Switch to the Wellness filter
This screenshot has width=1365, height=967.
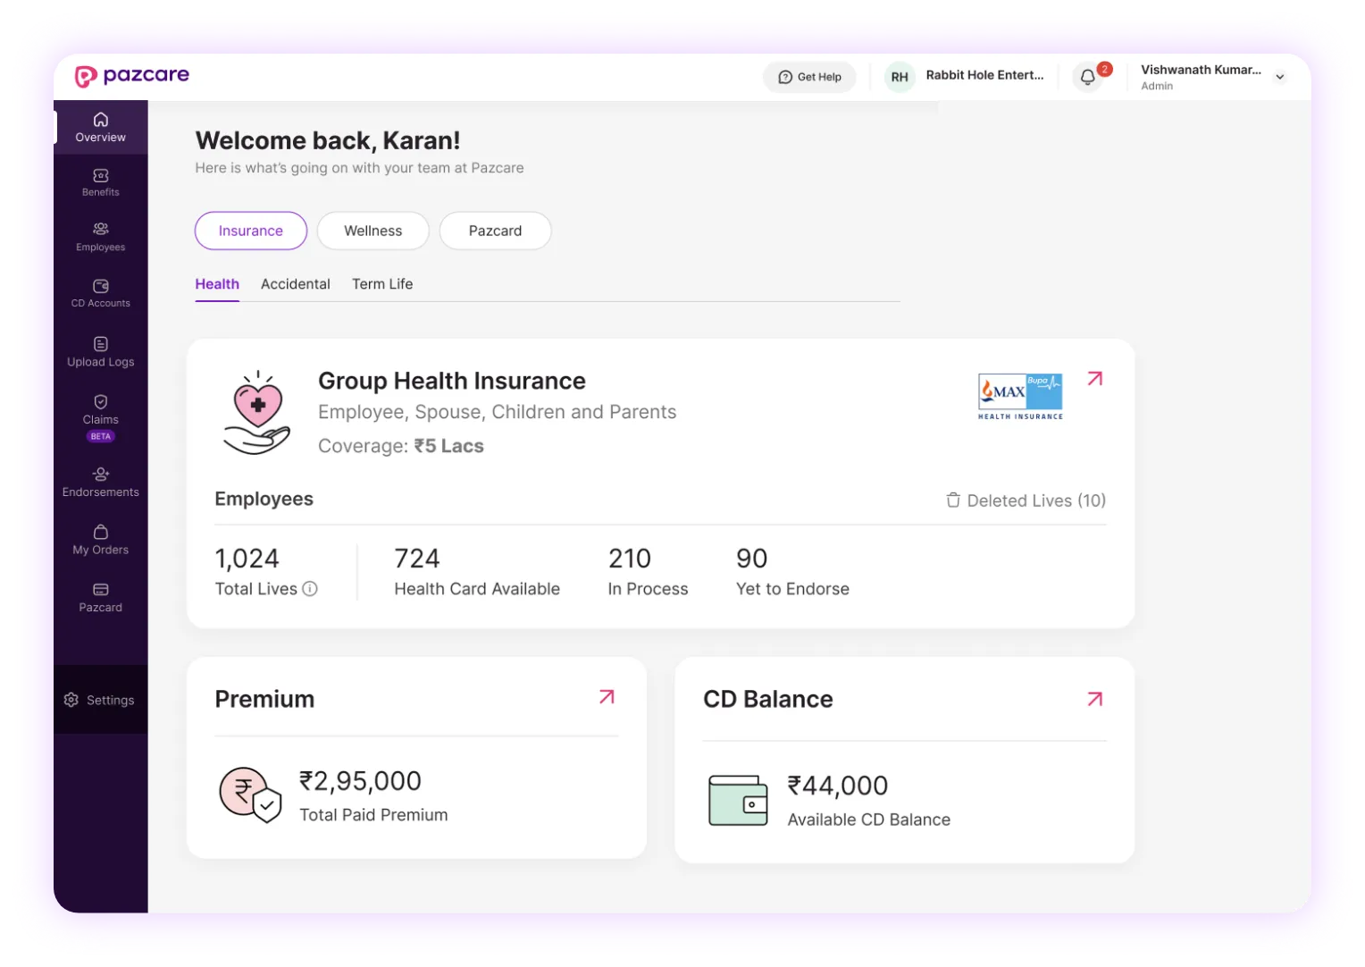tap(373, 231)
